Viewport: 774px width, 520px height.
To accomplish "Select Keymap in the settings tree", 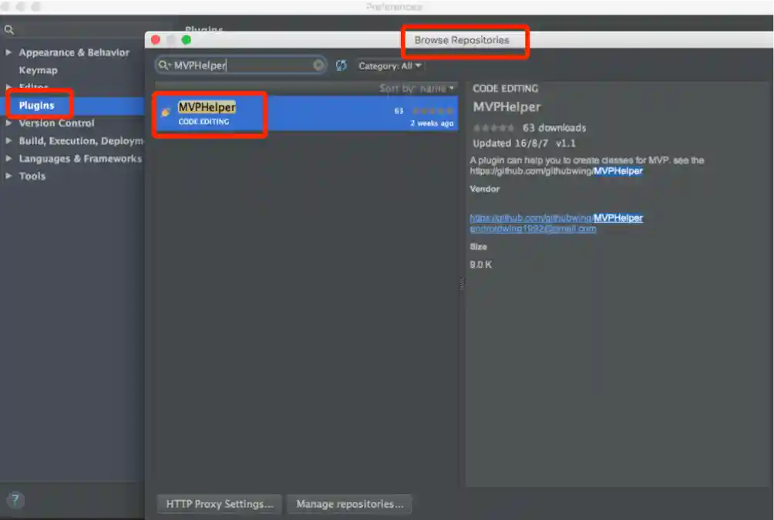I will tap(38, 70).
